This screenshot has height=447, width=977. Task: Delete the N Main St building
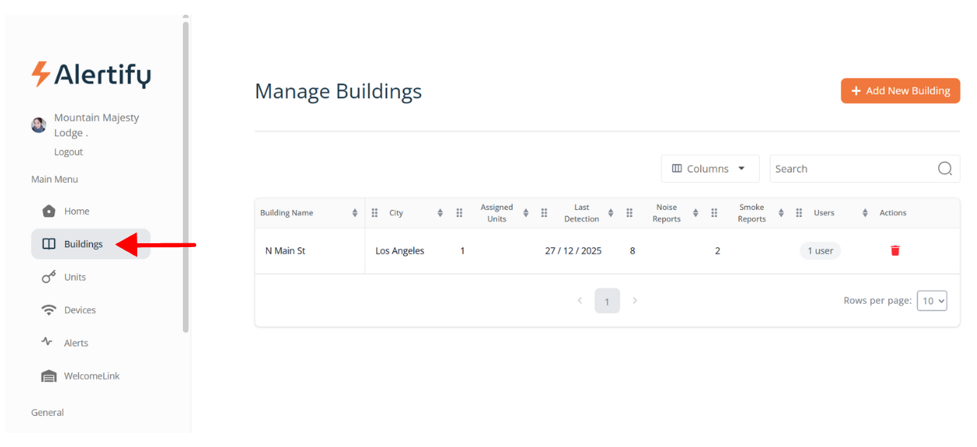895,250
